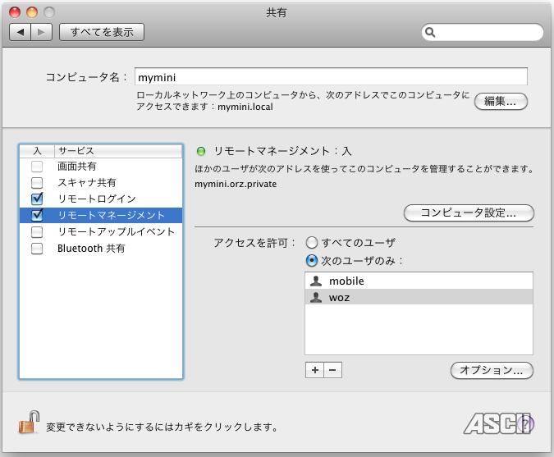Uncheck リモートマネージメント service checkbox

pos(37,215)
